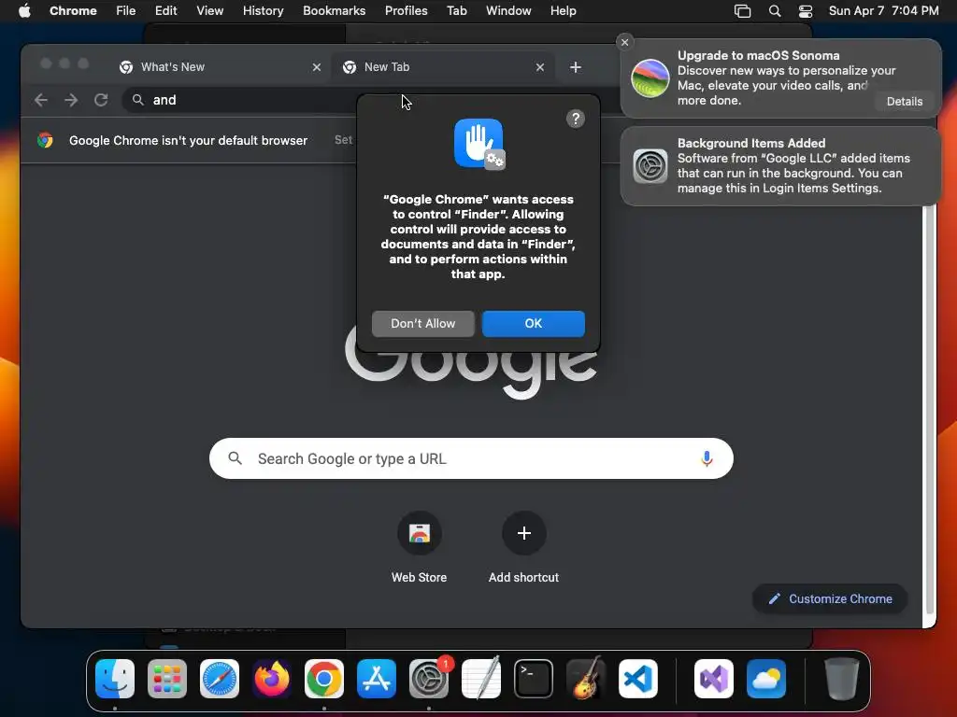Open Visual Studio from the Dock
The width and height of the screenshot is (957, 717).
coord(713,678)
